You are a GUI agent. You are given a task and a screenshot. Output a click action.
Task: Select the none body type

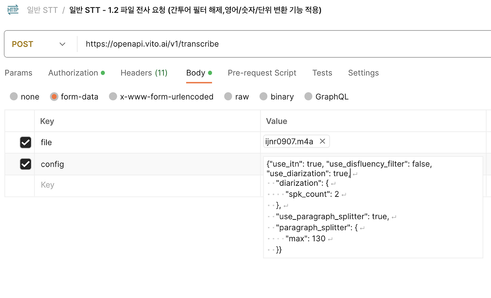point(14,97)
